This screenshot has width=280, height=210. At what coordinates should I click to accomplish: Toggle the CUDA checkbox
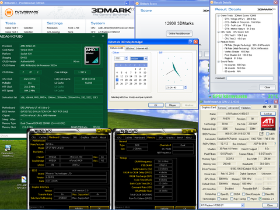point(232,194)
